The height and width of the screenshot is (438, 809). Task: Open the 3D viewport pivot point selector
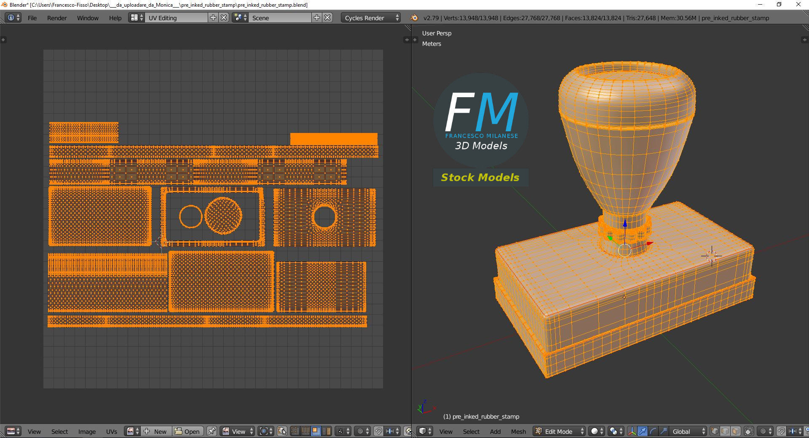click(x=616, y=431)
